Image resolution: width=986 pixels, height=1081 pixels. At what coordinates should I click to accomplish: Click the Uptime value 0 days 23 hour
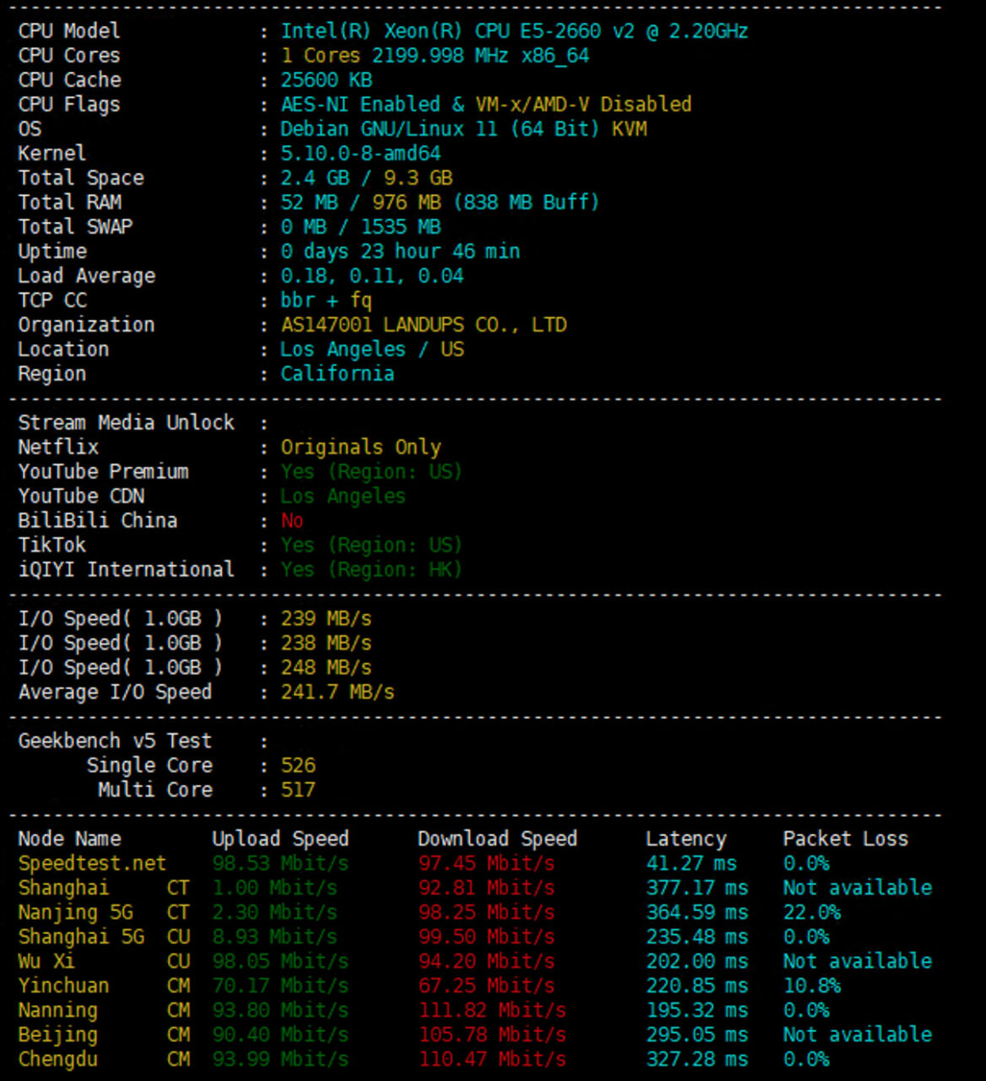399,252
